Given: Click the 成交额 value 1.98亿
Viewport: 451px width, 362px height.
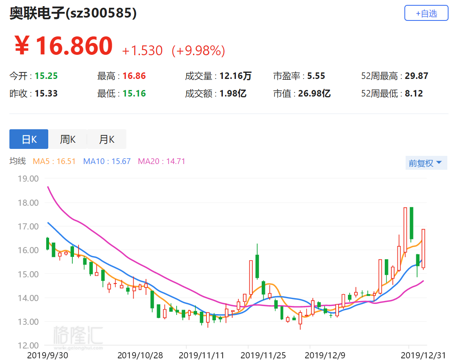Looking at the screenshot, I should point(233,94).
